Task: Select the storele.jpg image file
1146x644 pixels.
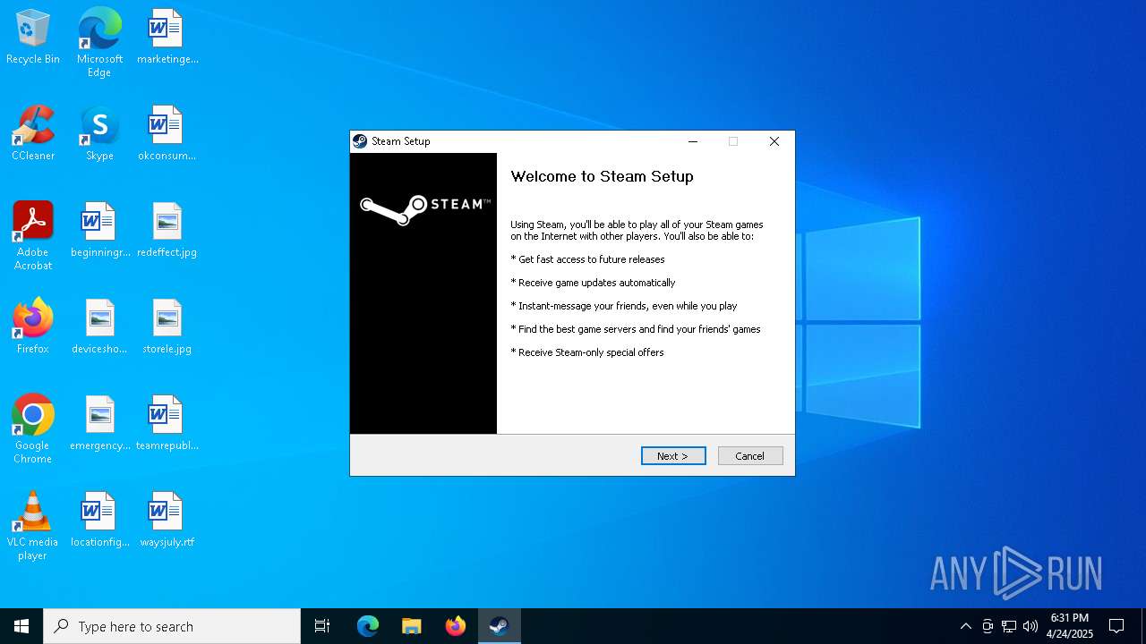Action: click(x=167, y=327)
